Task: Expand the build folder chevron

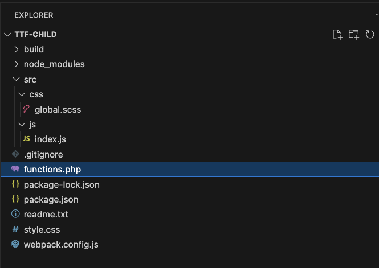Action: [x=17, y=50]
